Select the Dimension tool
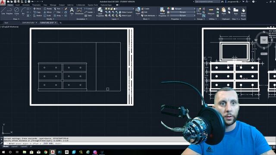The height and width of the screenshot is (155, 276). (x=79, y=11)
